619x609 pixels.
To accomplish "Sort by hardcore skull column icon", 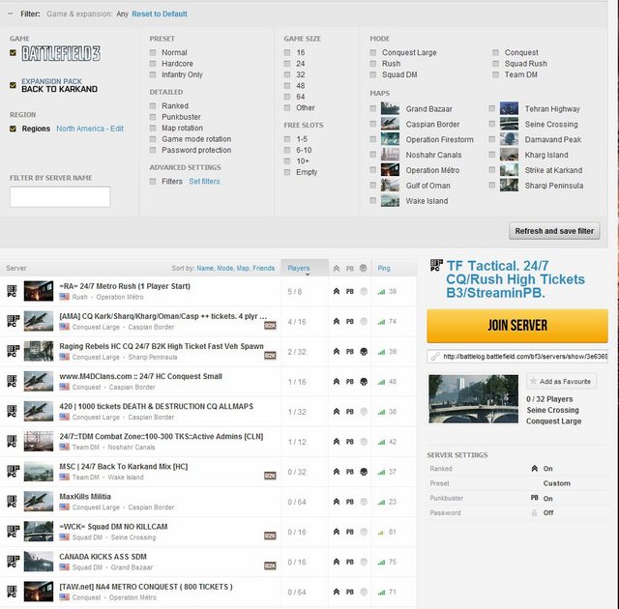I will 364,268.
